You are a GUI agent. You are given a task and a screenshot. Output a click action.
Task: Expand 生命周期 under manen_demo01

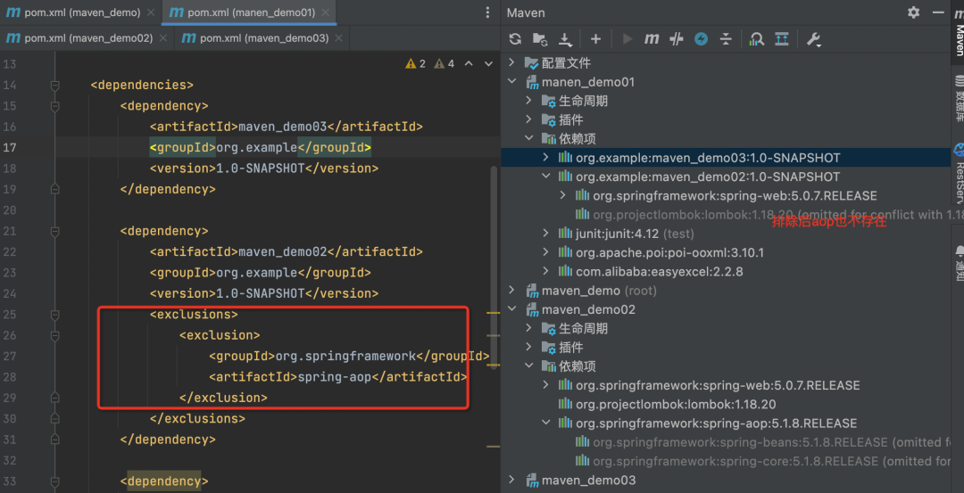pos(528,101)
